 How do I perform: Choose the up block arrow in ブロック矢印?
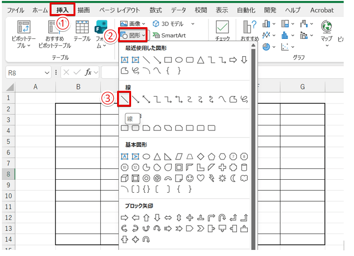point(146,218)
